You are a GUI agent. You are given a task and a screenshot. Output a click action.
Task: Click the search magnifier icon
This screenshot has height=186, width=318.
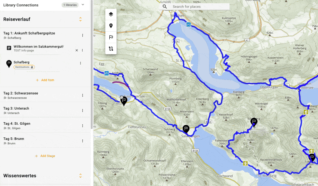pyautogui.click(x=165, y=7)
